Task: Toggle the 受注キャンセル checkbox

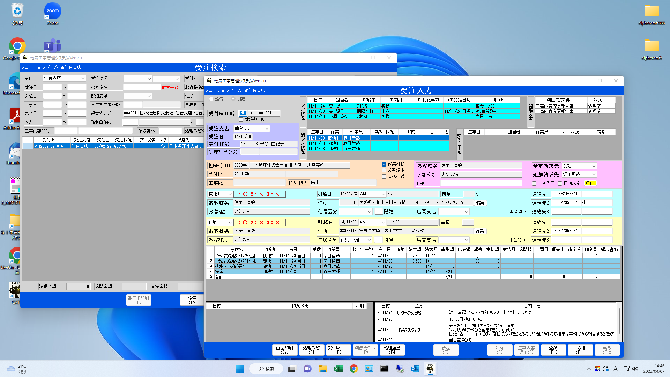Action: pos(241,120)
